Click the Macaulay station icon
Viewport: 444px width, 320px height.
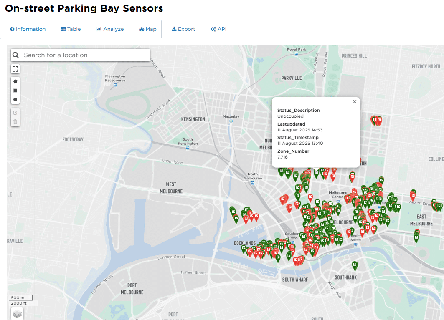click(x=231, y=121)
